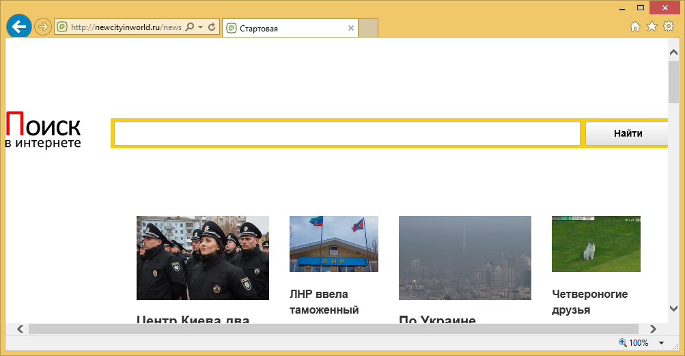Click the horizontal scrollbar right arrow

[x=653, y=329]
